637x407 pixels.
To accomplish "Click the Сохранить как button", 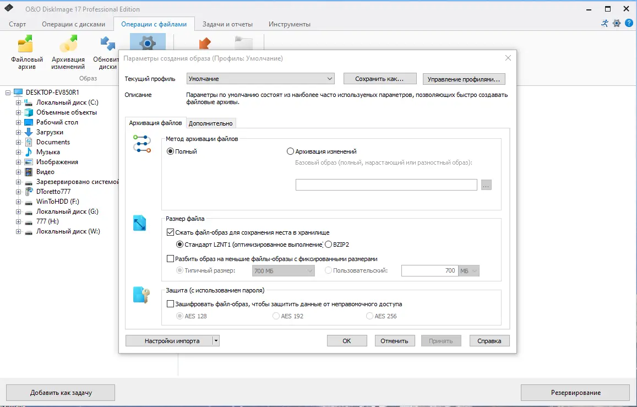I will tap(380, 78).
